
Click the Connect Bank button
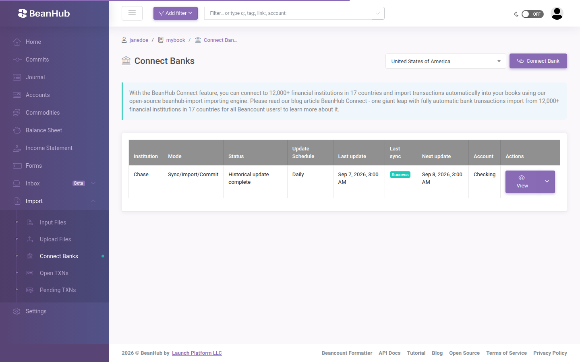pos(538,61)
